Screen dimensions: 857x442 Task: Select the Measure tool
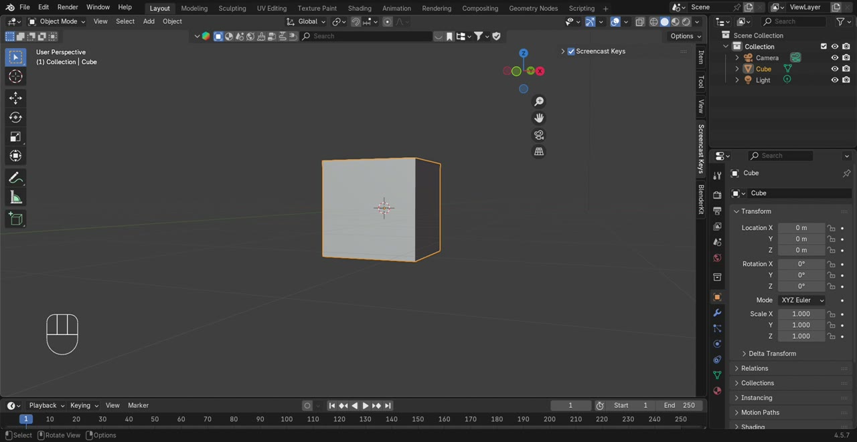(x=15, y=197)
